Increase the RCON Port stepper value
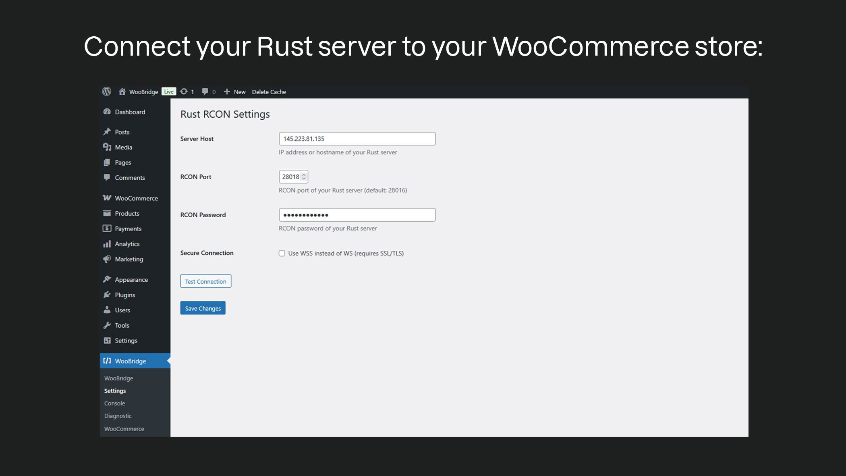 point(304,175)
